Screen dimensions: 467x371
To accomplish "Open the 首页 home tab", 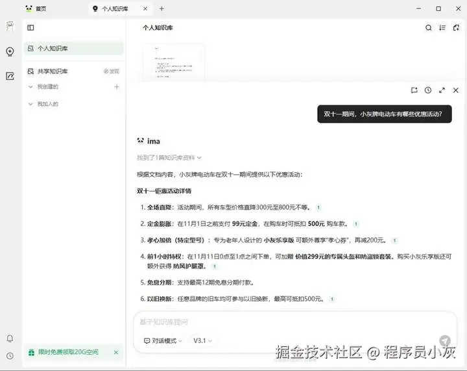I will [36, 8].
